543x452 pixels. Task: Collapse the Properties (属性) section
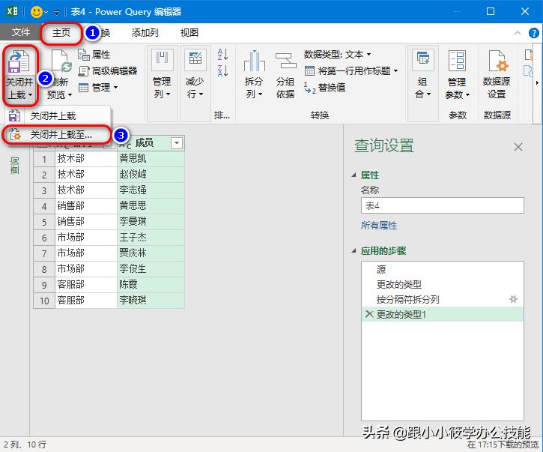tap(354, 175)
